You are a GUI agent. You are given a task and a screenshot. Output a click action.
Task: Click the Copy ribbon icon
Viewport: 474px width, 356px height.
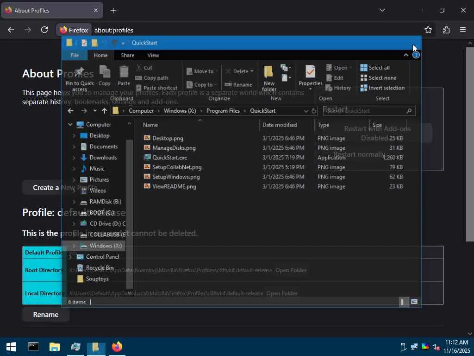(x=105, y=76)
